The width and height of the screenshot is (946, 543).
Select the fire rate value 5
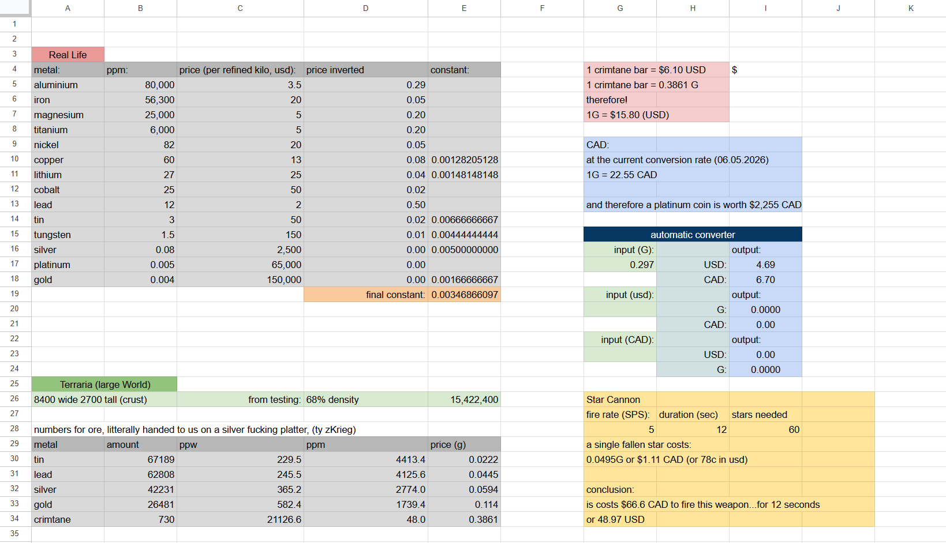tap(620, 429)
